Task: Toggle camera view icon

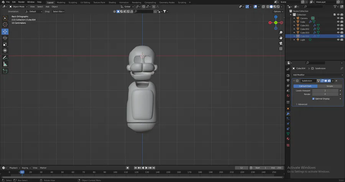Action: click(281, 43)
